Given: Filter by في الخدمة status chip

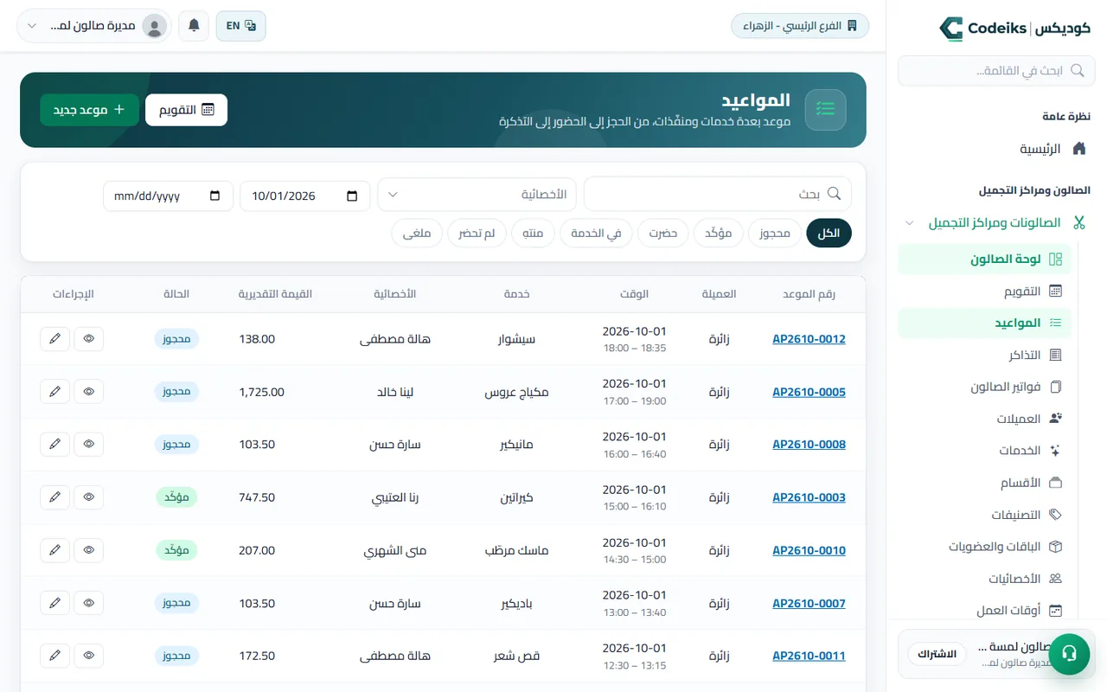Looking at the screenshot, I should click(597, 234).
